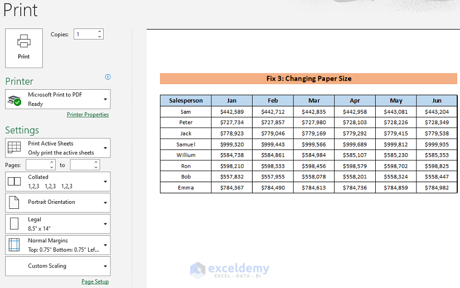Click the May column header in preview
This screenshot has height=288, width=460.
click(x=396, y=100)
